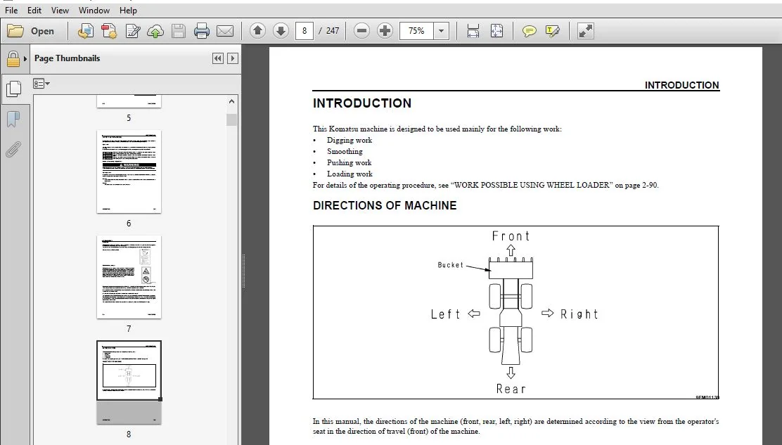The image size is (782, 445).
Task: Select the page 7 thumbnail
Action: [x=129, y=276]
